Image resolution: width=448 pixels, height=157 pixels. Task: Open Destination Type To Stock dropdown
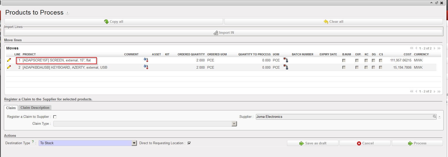pyautogui.click(x=134, y=143)
